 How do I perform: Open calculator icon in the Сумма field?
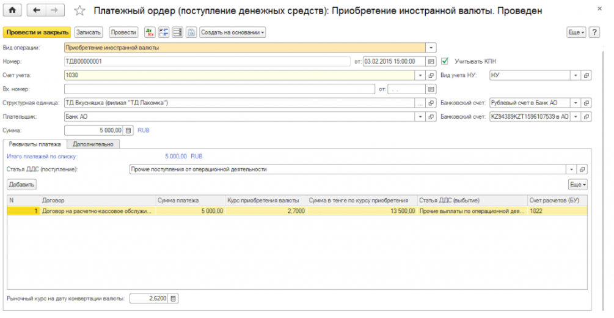tap(128, 130)
